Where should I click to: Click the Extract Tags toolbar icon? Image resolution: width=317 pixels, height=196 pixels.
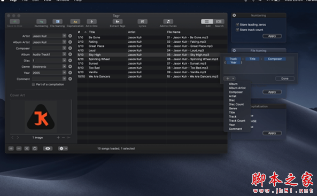coord(118,21)
